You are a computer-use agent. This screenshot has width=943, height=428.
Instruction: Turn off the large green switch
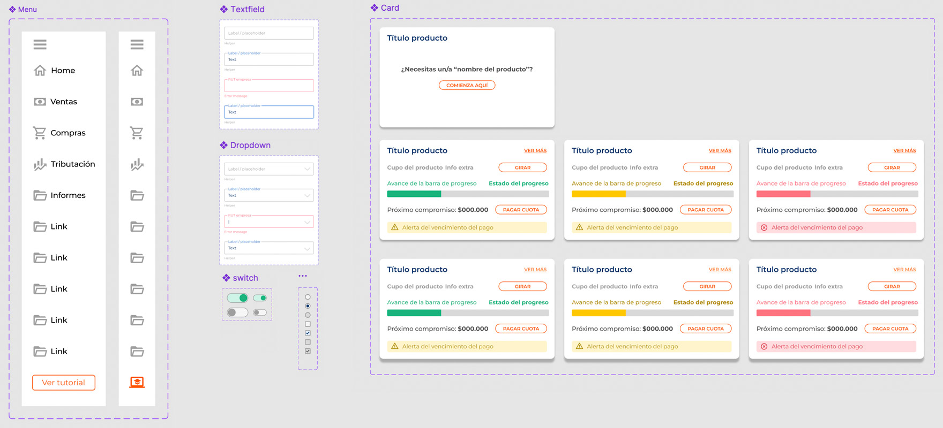pos(237,298)
